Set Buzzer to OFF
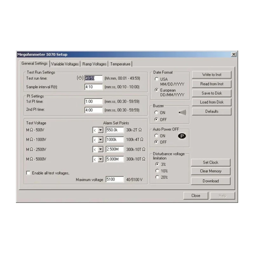The image size is (254, 254). point(156,119)
